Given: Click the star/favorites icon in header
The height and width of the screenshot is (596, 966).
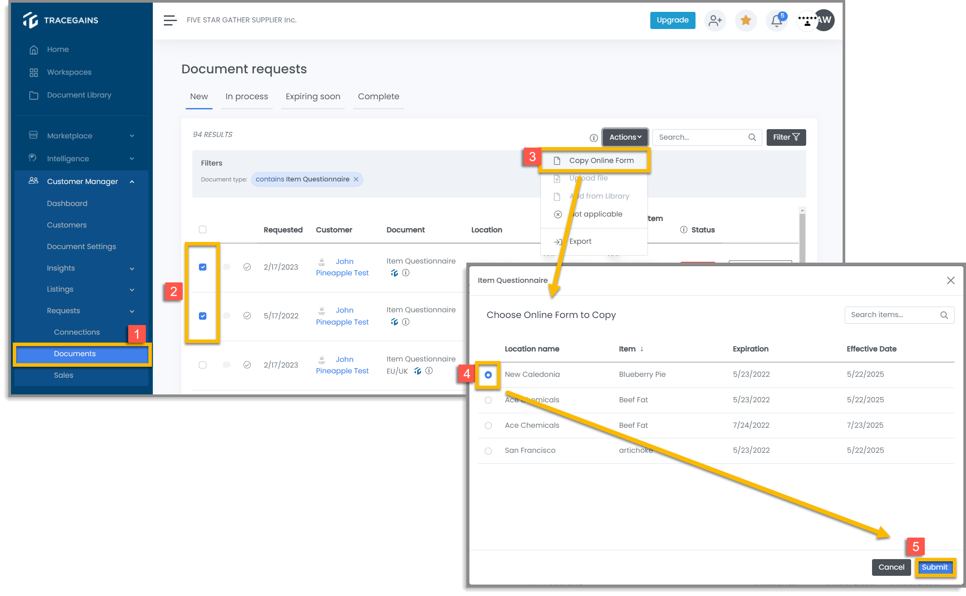Looking at the screenshot, I should pyautogui.click(x=746, y=21).
